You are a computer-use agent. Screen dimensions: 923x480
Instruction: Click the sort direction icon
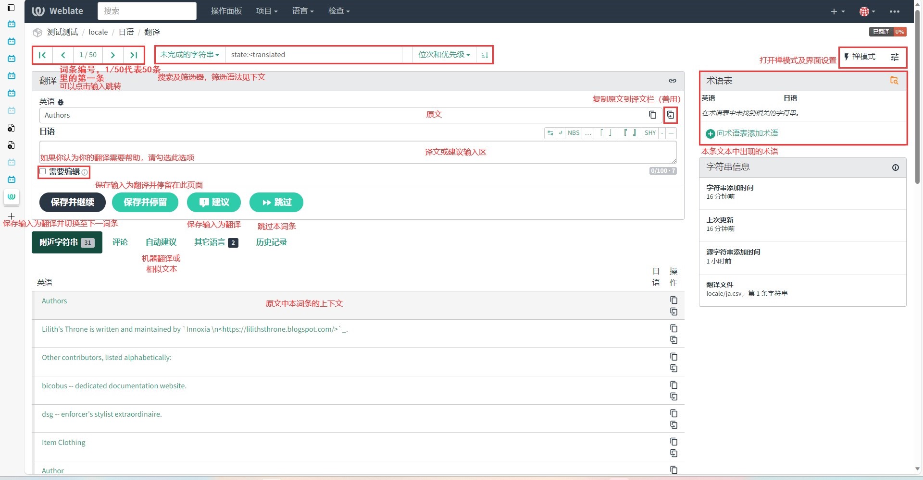(x=485, y=55)
